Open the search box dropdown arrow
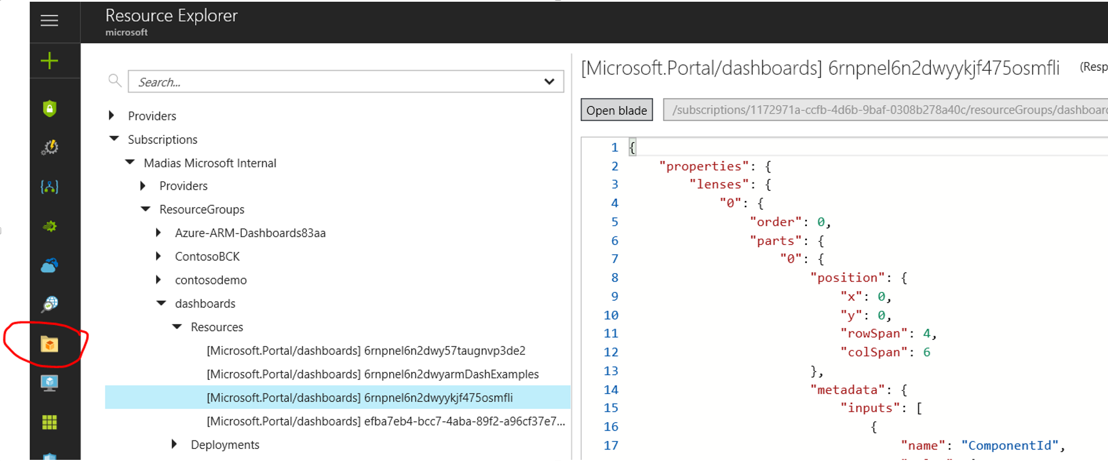The height and width of the screenshot is (461, 1108). coord(549,82)
